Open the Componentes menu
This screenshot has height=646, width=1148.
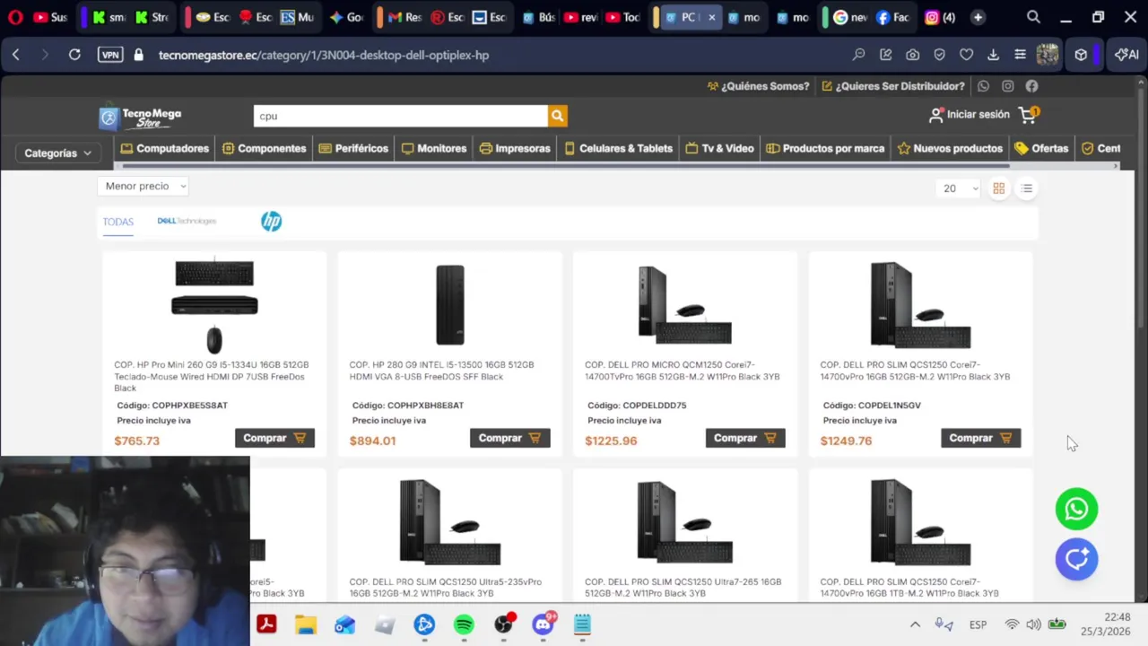click(x=265, y=149)
